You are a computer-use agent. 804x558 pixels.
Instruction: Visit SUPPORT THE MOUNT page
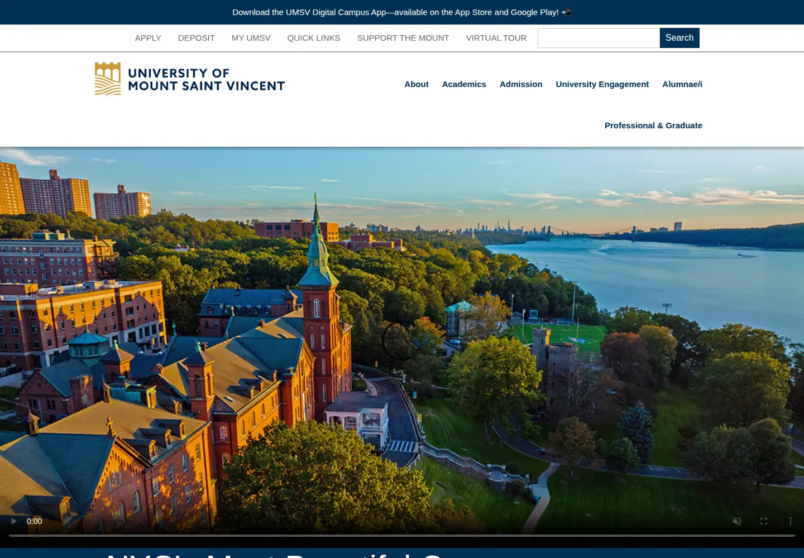[x=403, y=38]
